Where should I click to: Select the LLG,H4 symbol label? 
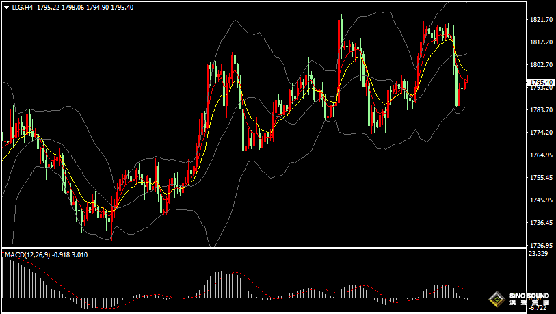22,7
